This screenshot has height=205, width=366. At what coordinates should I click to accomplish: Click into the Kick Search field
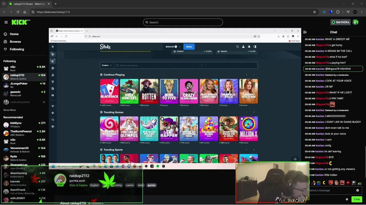(x=183, y=22)
